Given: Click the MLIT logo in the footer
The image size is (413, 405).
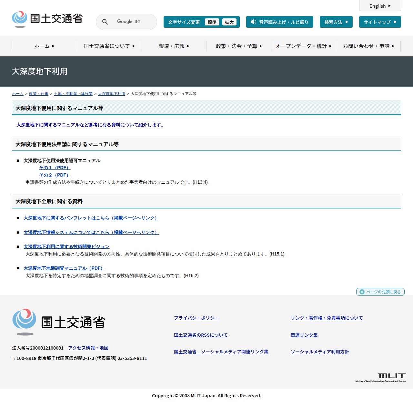Looking at the screenshot, I should pyautogui.click(x=25, y=322).
